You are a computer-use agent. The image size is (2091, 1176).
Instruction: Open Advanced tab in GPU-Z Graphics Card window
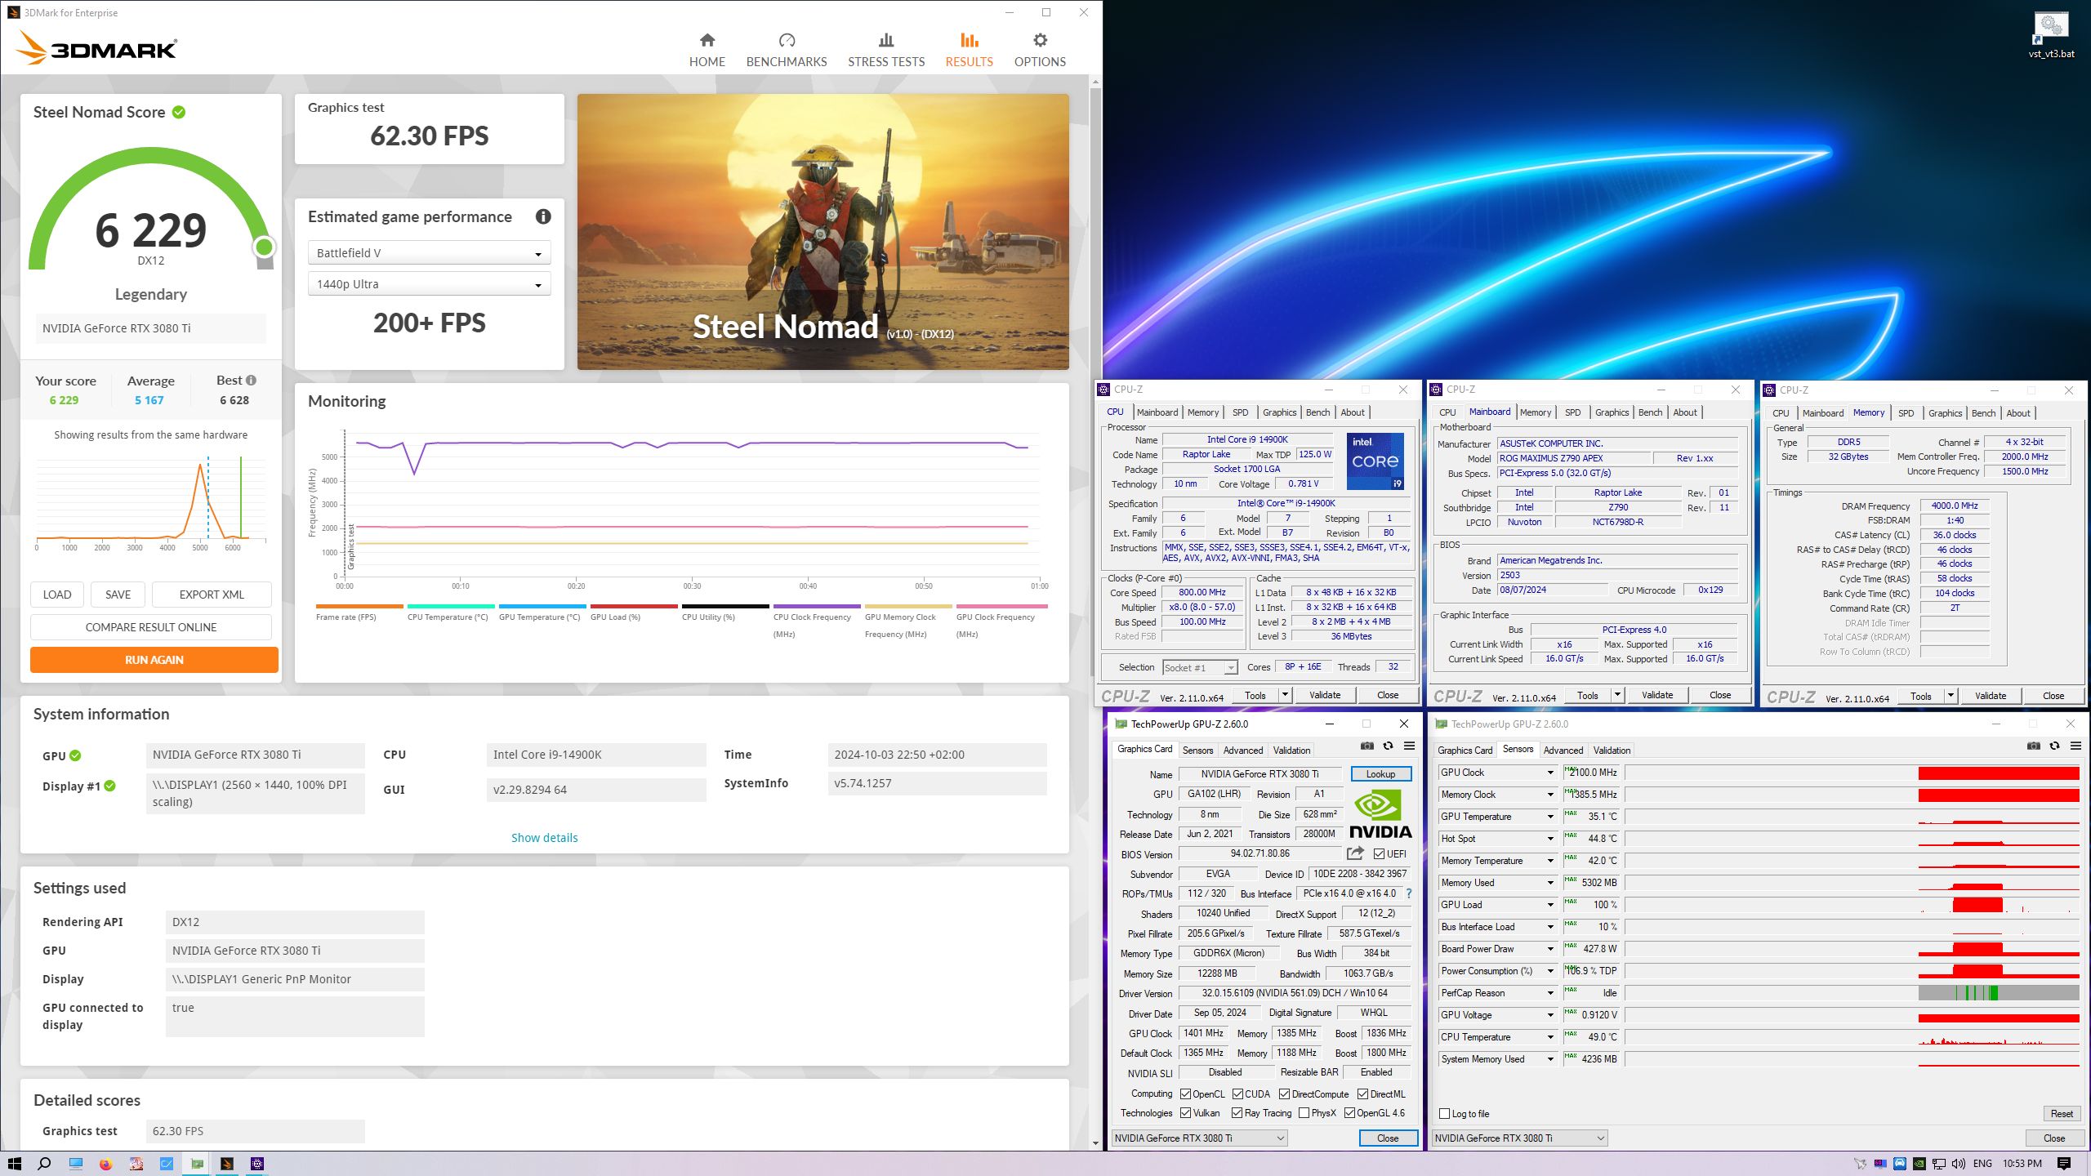pyautogui.click(x=1243, y=751)
